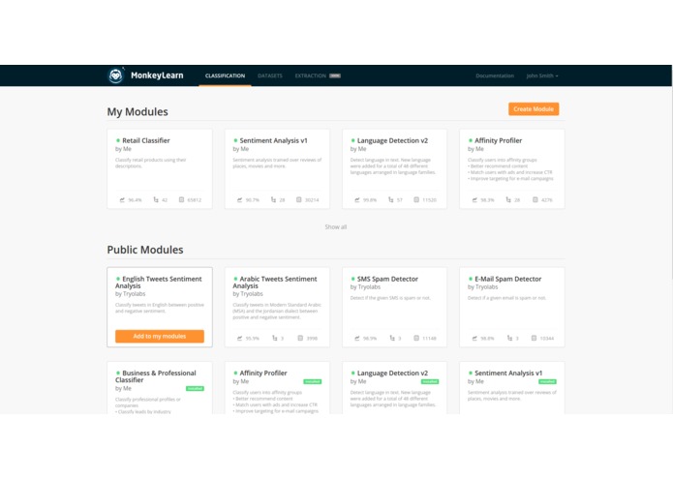Click "by Tryolabs" under E-Mail Spam Detector

[x=483, y=287]
